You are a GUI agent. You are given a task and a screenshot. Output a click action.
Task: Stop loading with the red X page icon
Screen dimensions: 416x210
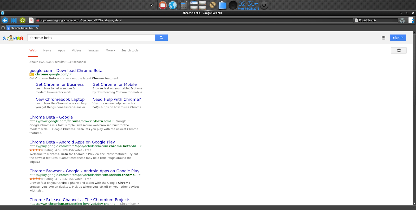[x=31, y=20]
